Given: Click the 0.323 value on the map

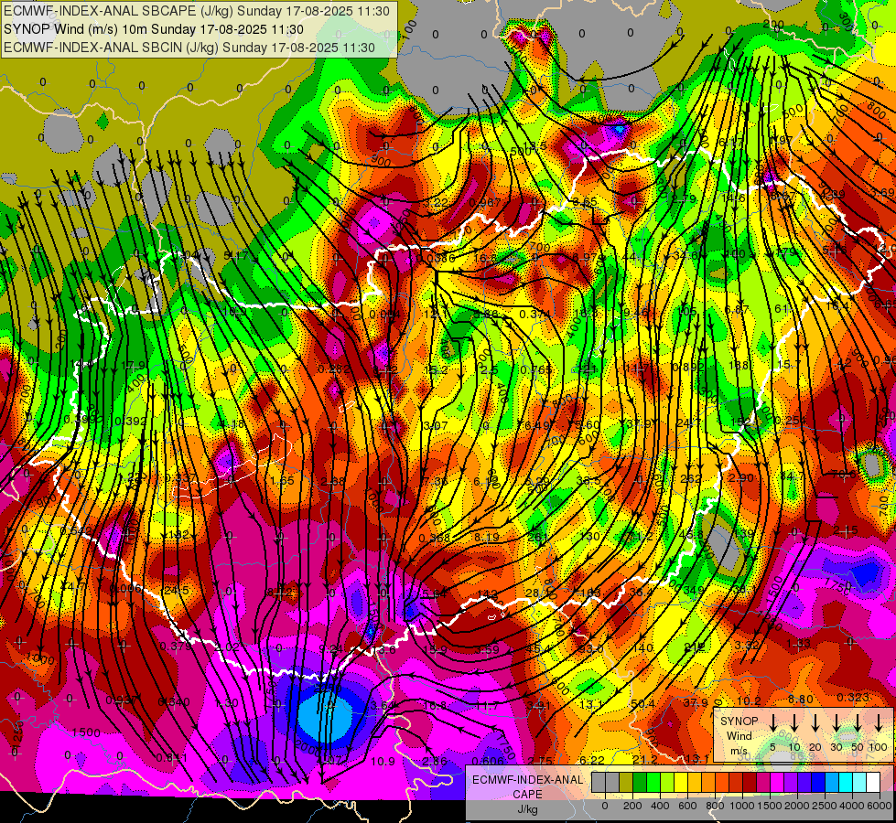Looking at the screenshot, I should point(853,697).
